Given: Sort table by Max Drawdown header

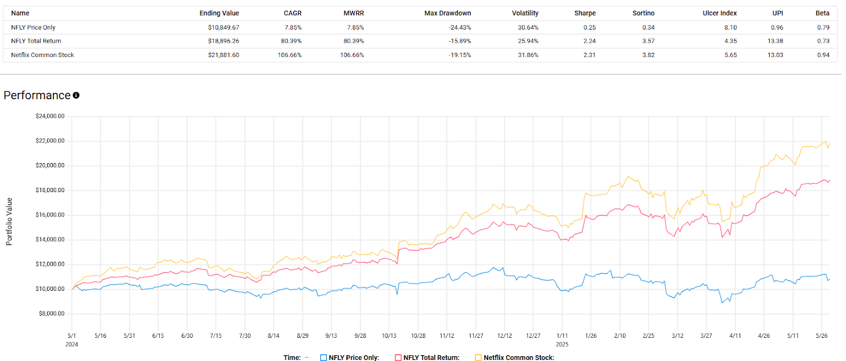Looking at the screenshot, I should [448, 13].
